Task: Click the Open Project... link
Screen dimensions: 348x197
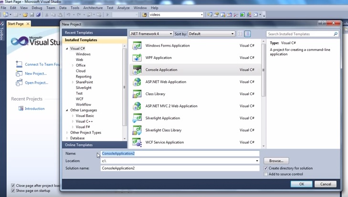Action: point(36,83)
